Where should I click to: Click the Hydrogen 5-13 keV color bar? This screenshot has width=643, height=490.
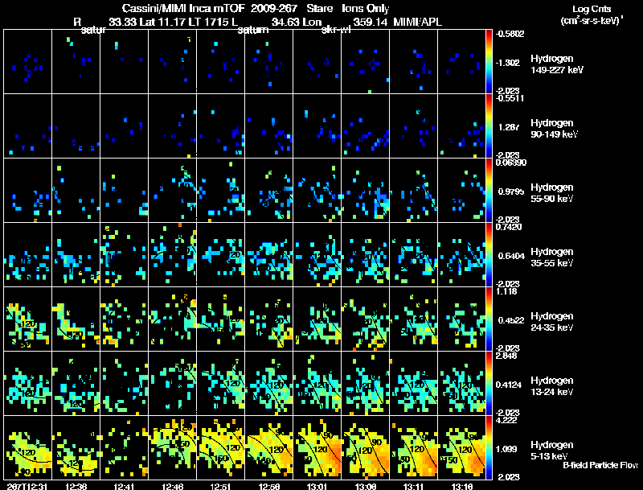(489, 447)
